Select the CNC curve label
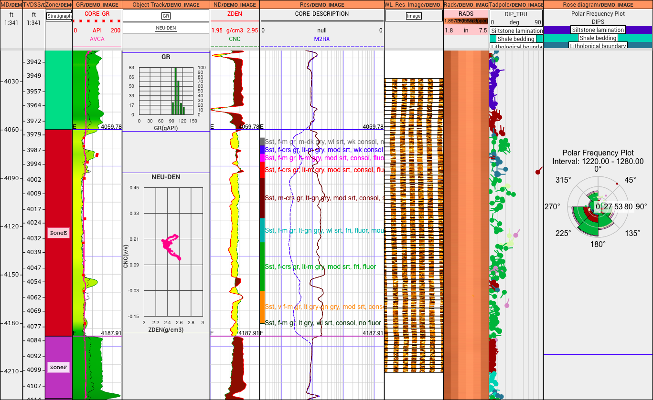 tap(235, 39)
